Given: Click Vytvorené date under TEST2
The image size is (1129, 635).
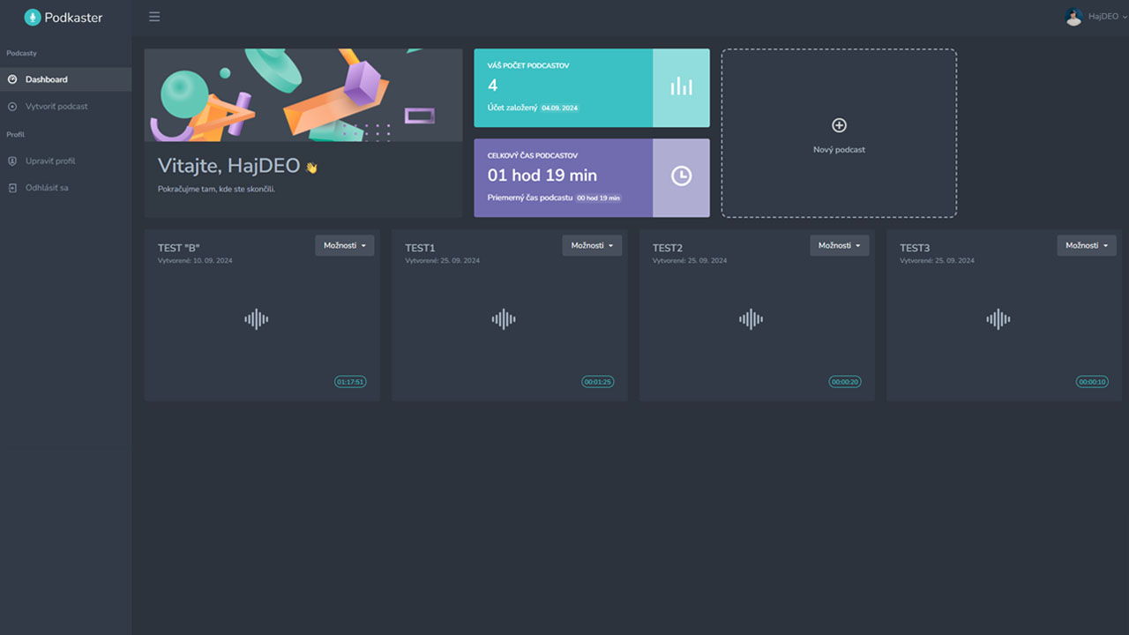Looking at the screenshot, I should pos(690,261).
